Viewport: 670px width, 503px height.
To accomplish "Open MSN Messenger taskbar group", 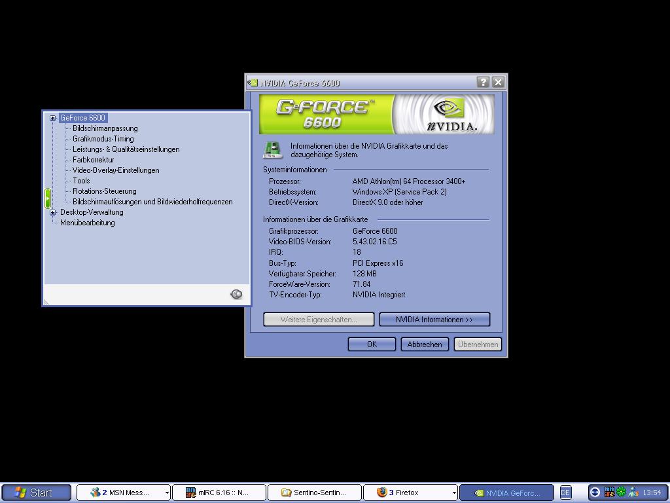I will coord(124,493).
